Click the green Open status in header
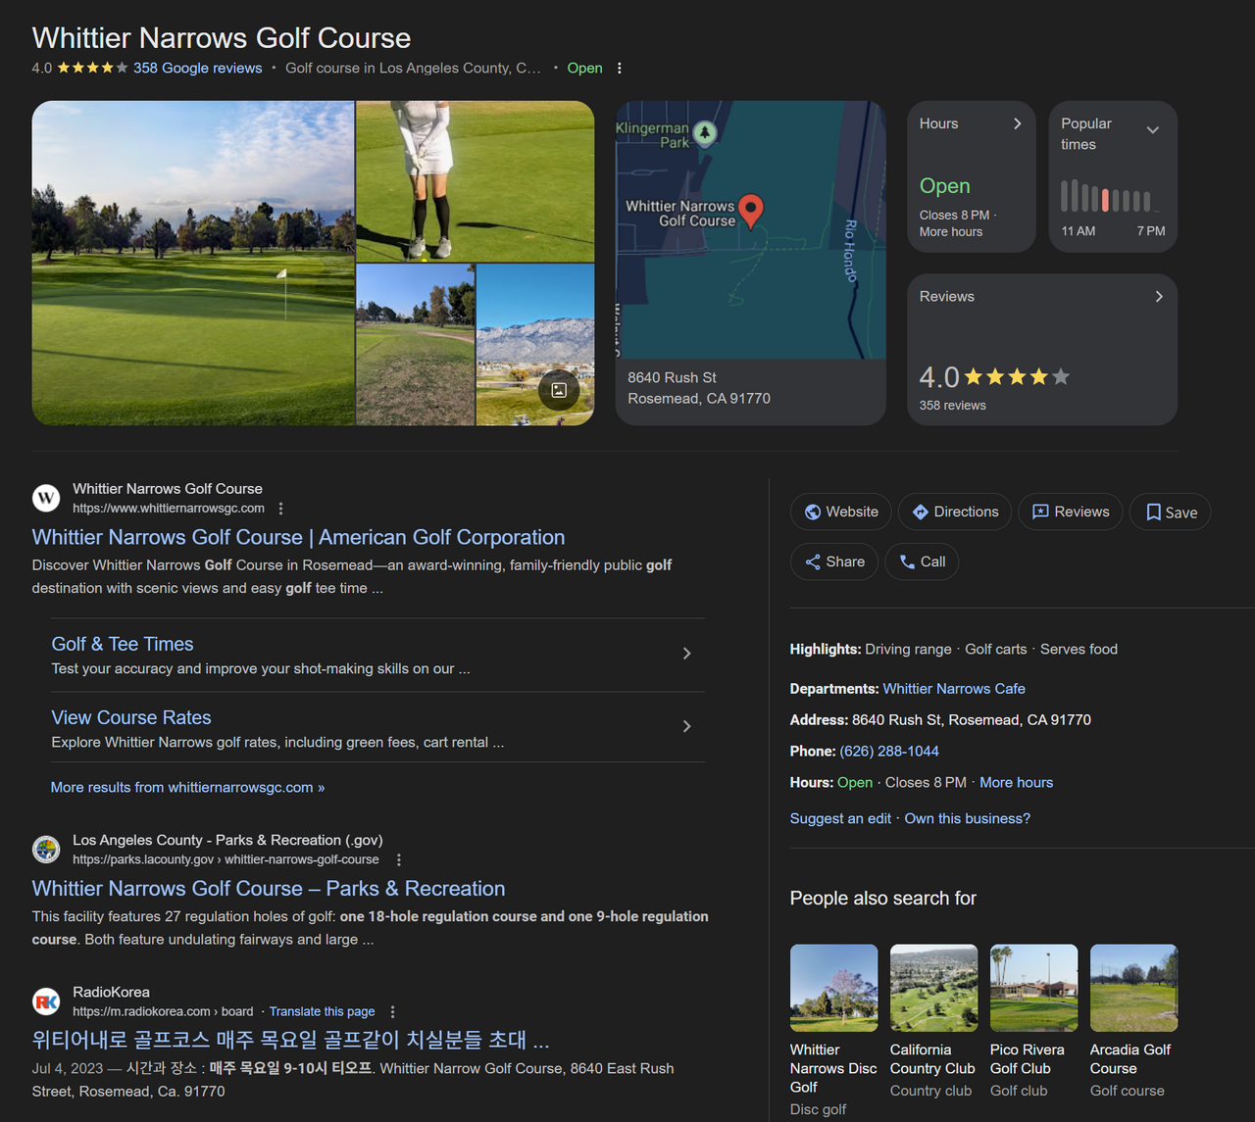Screen dimensions: 1255x1122 click(584, 69)
